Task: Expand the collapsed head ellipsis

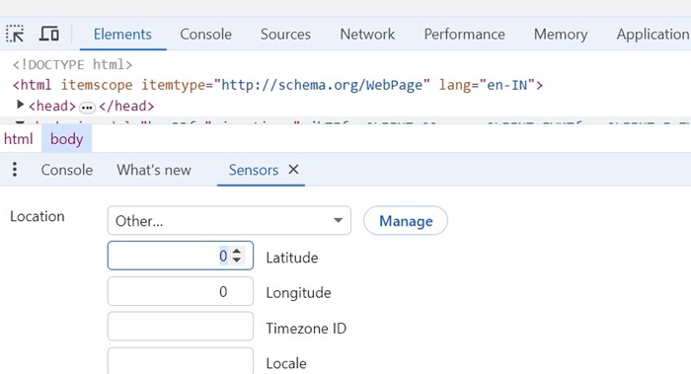Action: point(87,107)
